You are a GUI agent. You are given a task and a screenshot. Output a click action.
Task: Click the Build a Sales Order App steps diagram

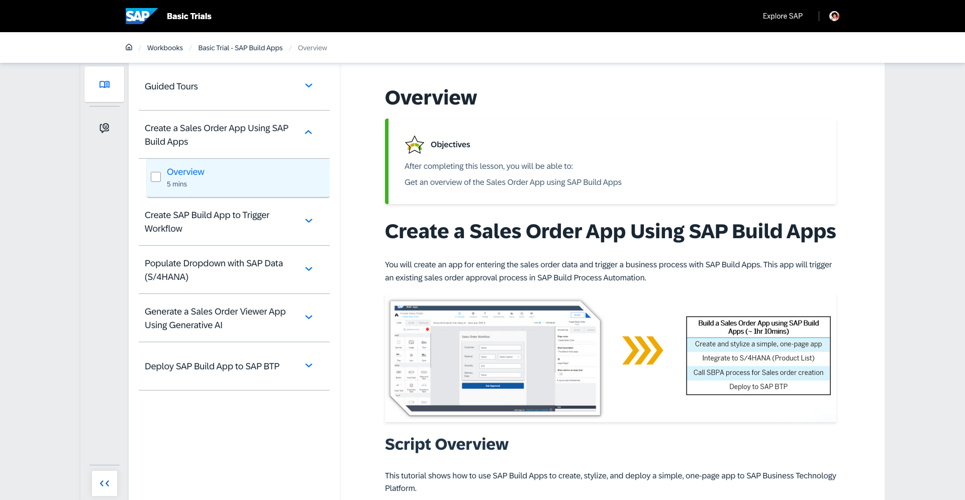pos(758,356)
